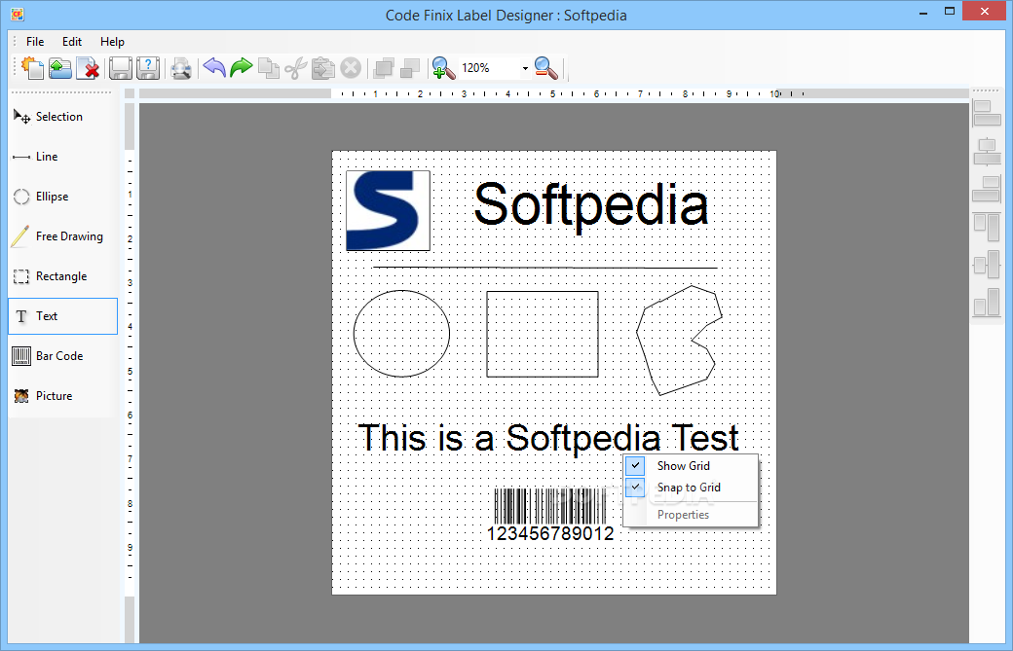Click the 120% zoom value field
This screenshot has width=1013, height=651.
488,68
